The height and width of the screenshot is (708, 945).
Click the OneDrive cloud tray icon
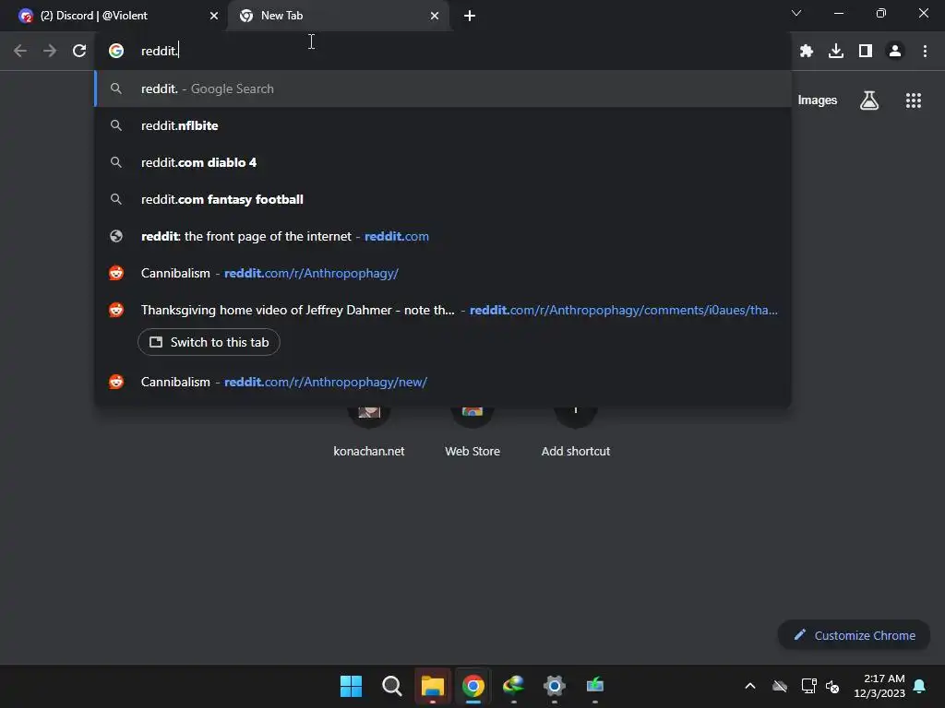(780, 686)
